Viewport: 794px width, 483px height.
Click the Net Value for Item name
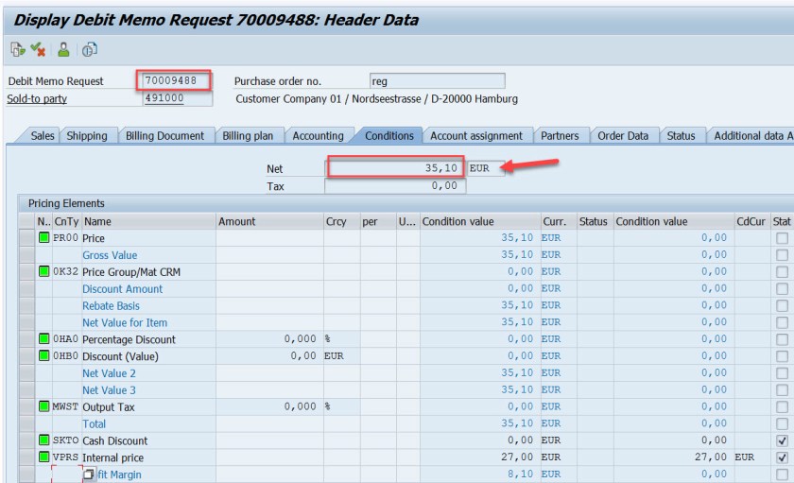pos(125,322)
